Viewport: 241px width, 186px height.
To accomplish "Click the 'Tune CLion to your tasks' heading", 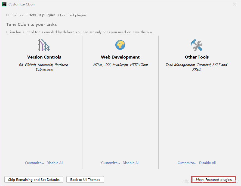I will 32,25.
